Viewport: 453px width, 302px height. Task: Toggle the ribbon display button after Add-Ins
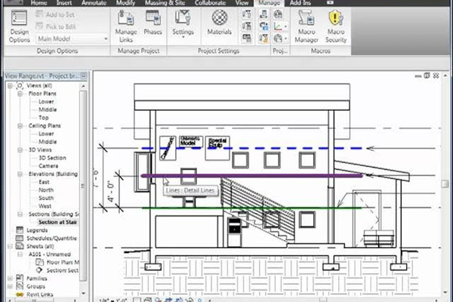click(330, 3)
